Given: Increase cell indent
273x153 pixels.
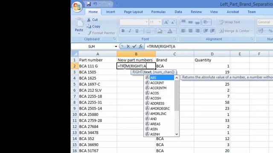Looking at the screenshot, I should point(212,31).
